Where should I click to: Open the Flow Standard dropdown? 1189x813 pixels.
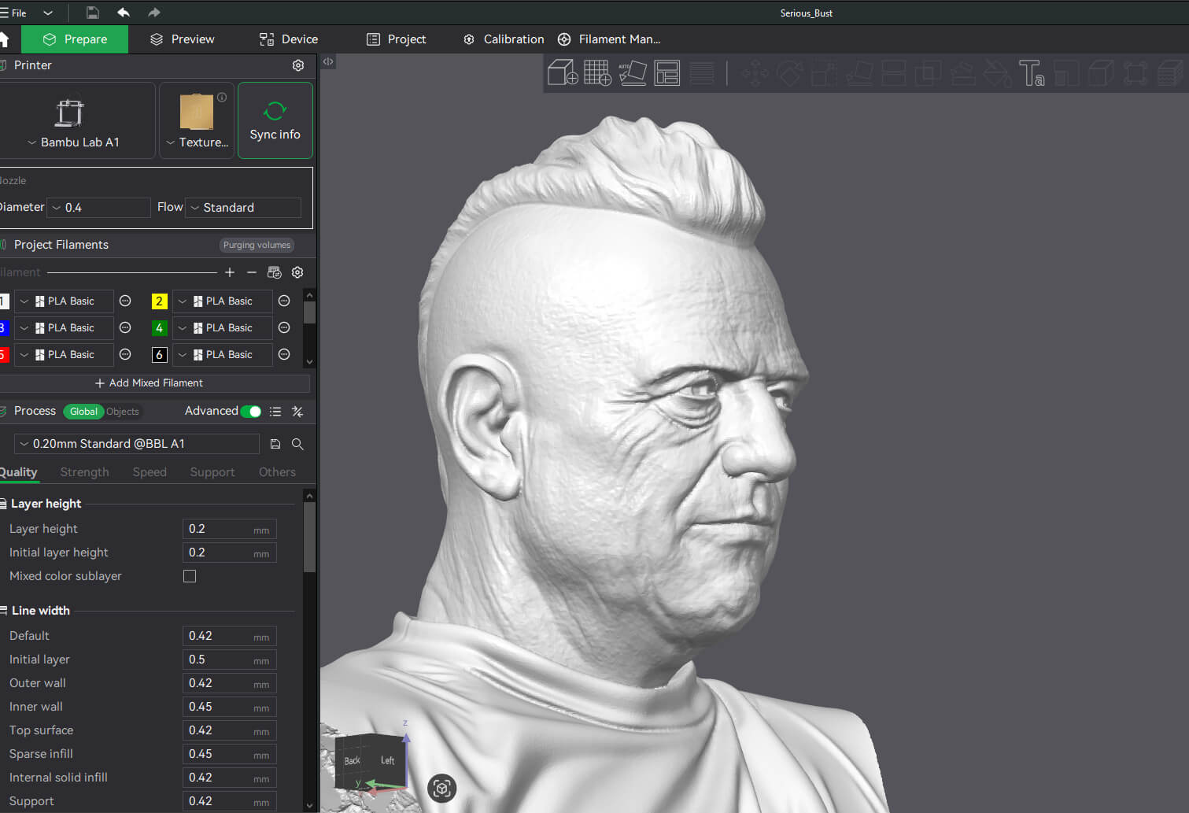[x=243, y=208]
